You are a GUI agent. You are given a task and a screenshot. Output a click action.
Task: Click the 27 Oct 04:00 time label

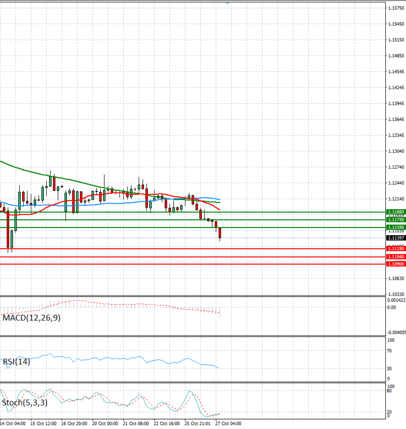click(228, 424)
